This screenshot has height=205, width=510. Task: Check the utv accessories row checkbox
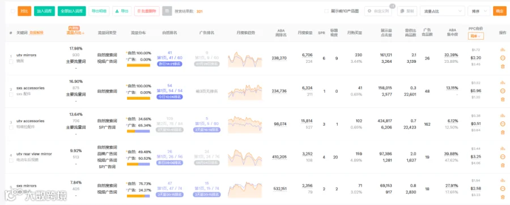pos(11,127)
